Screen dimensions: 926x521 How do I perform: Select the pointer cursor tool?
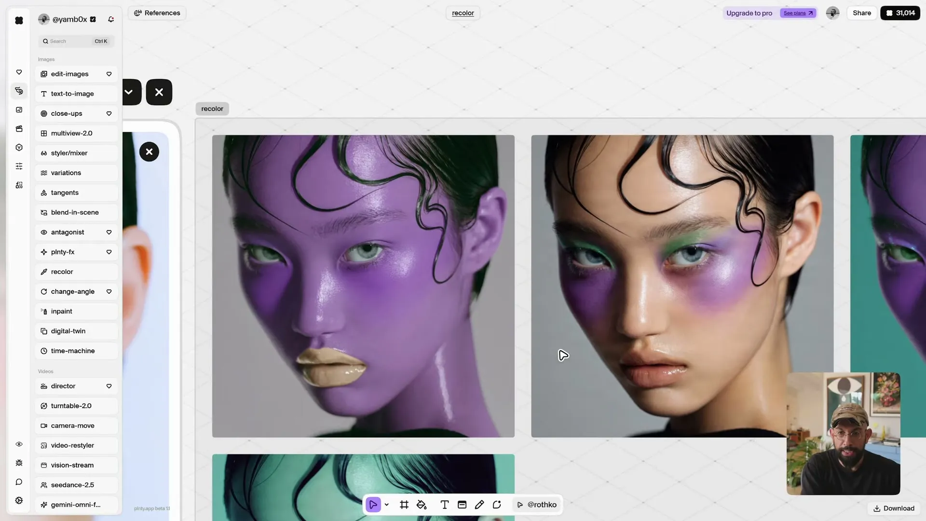pyautogui.click(x=373, y=505)
